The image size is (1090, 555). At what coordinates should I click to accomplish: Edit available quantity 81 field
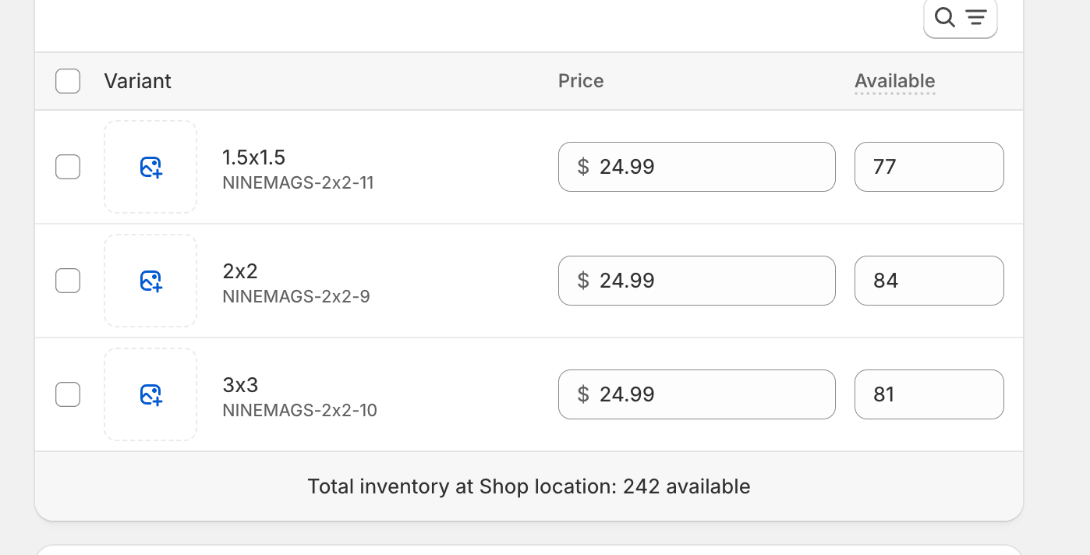929,394
